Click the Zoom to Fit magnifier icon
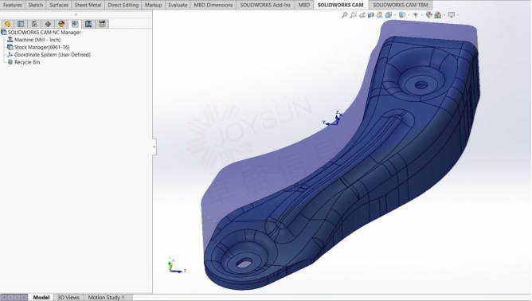 coord(344,15)
